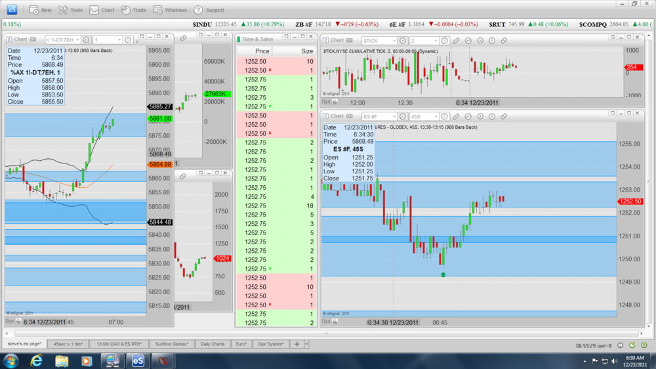Click green 5881.00 price label in DAX chart
This screenshot has height=369, width=656.
(x=160, y=119)
